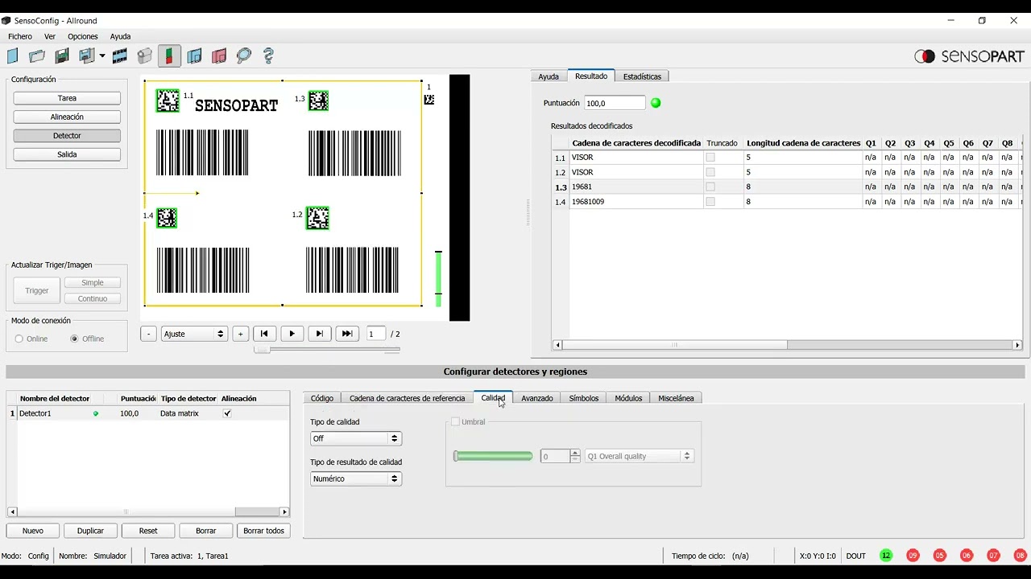
Task: Click the filmstrip toolbar icon
Action: (120, 55)
